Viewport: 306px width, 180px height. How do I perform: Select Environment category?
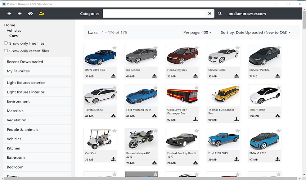pyautogui.click(x=37, y=101)
